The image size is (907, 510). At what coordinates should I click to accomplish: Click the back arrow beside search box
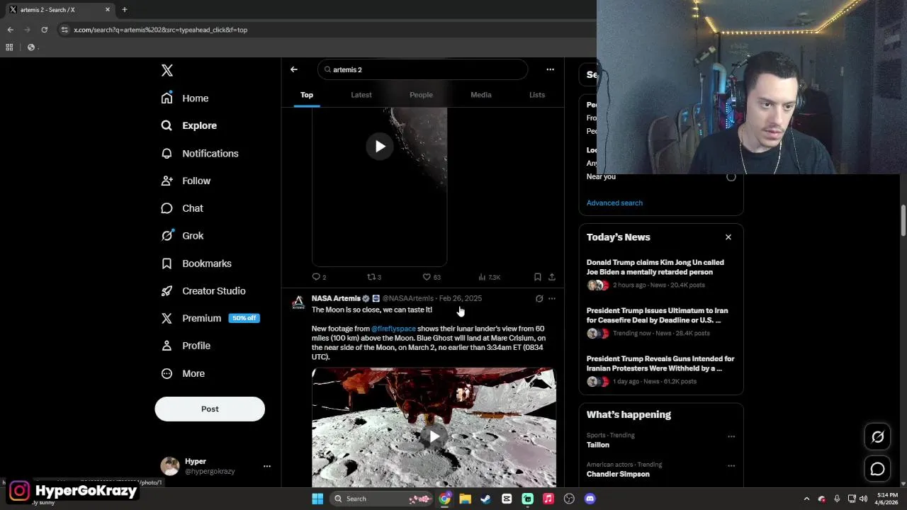pyautogui.click(x=294, y=69)
